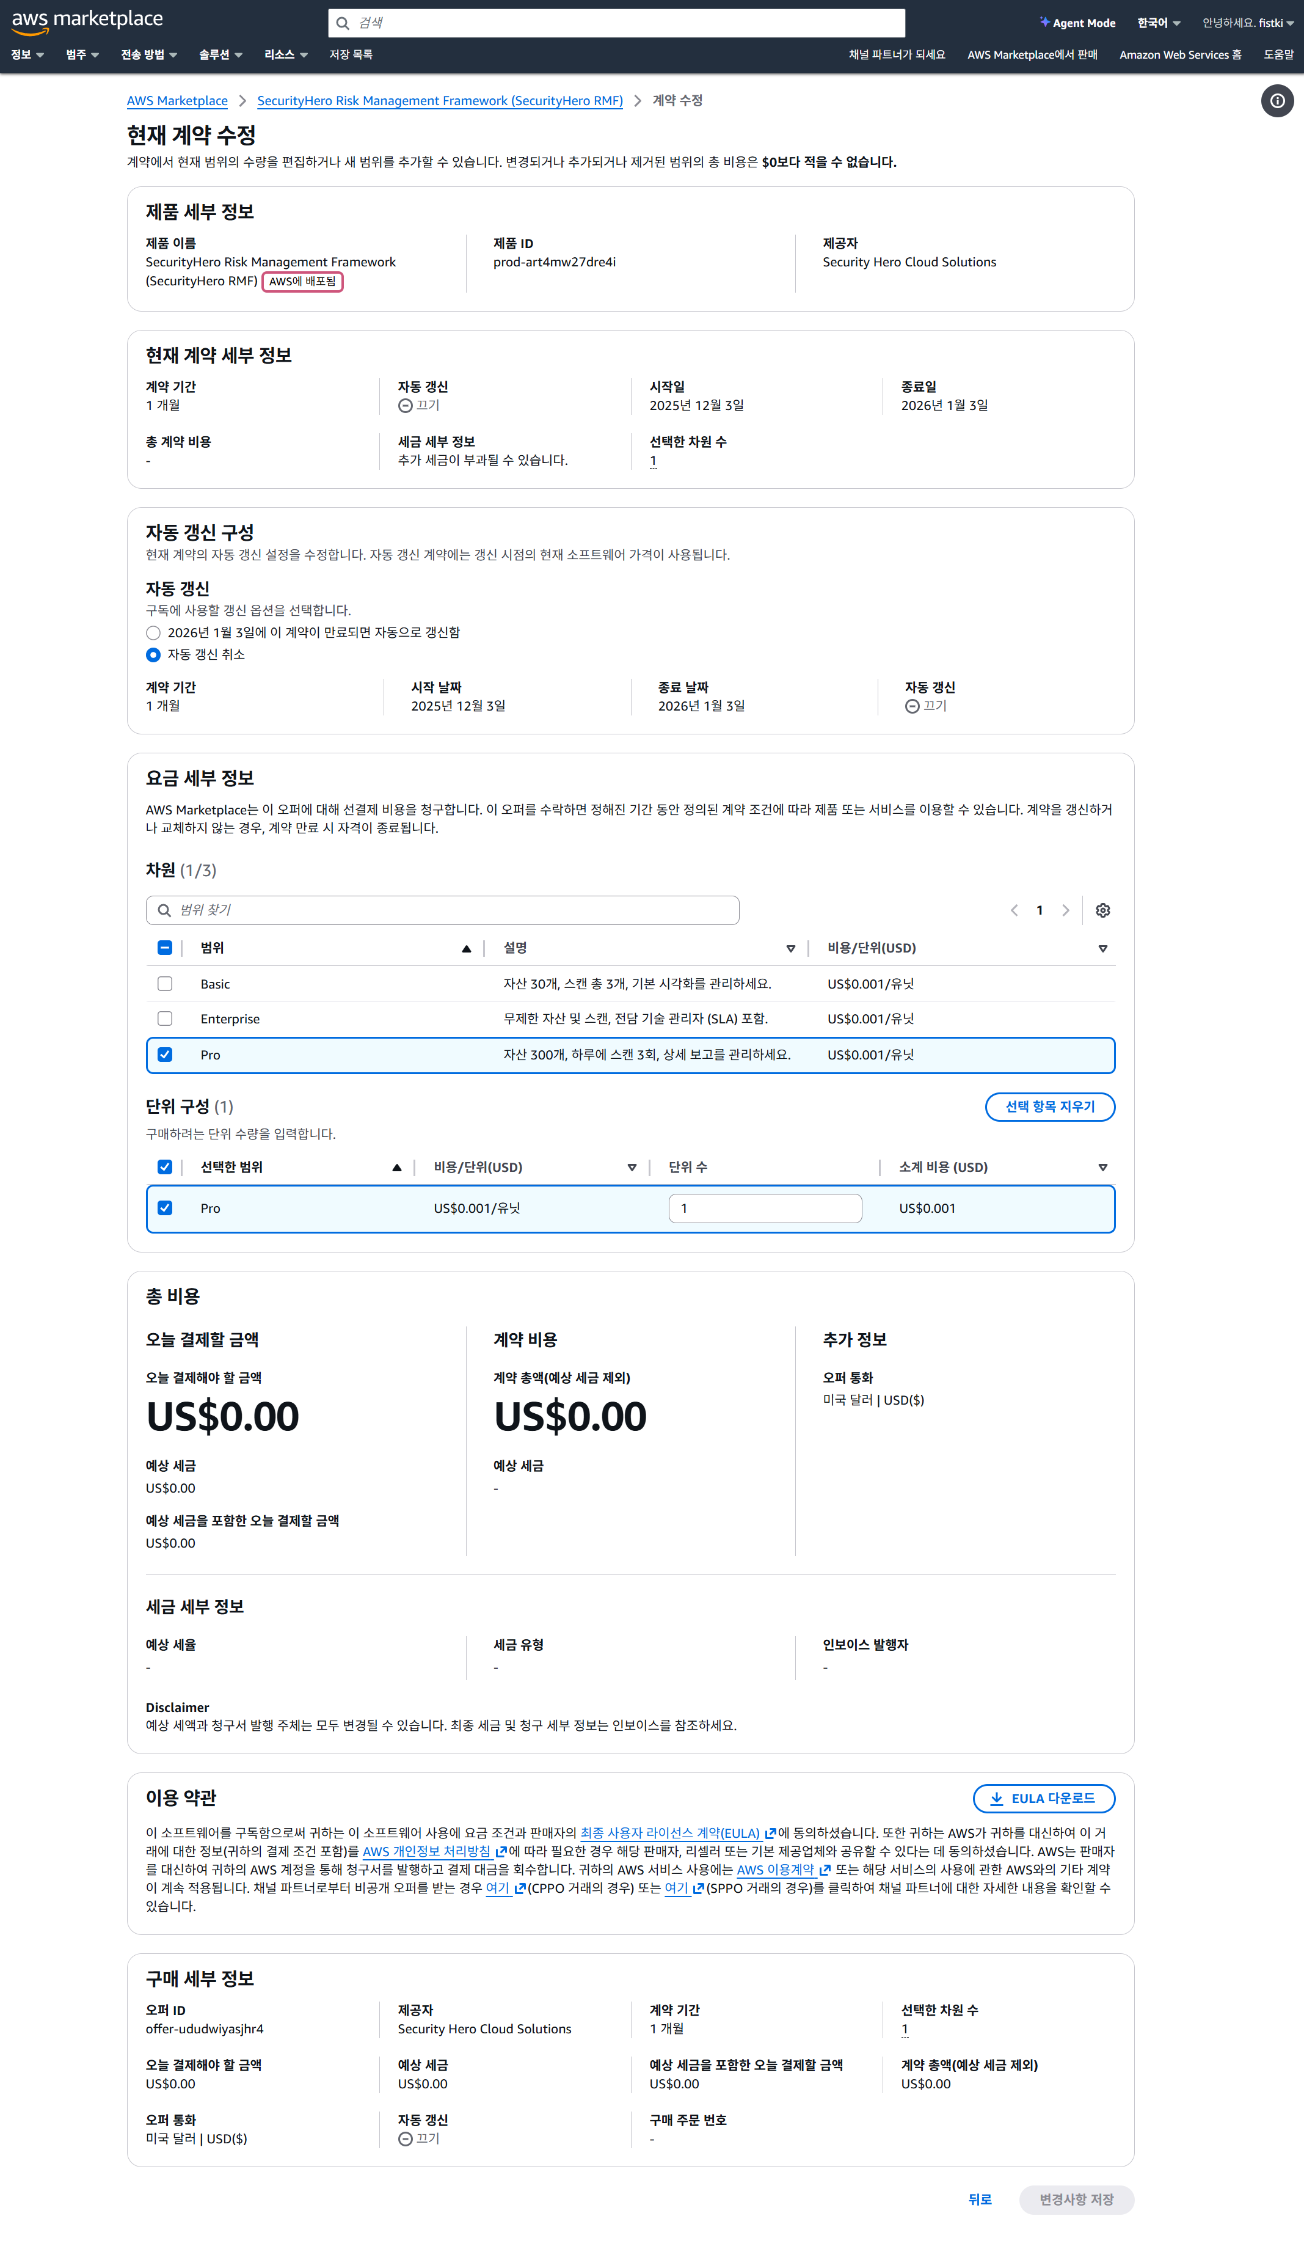Open the 최종 사용자 라이선스 계약(EULA) link
The height and width of the screenshot is (2260, 1304).
(678, 1834)
